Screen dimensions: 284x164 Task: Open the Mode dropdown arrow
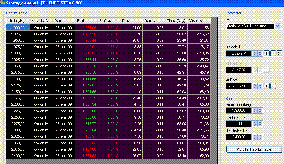tap(277, 26)
